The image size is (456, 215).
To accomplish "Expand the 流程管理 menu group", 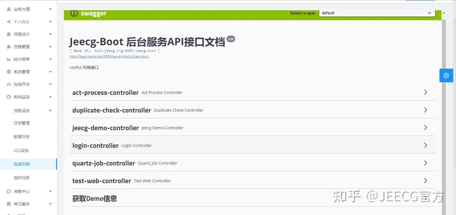I will click(x=22, y=46).
